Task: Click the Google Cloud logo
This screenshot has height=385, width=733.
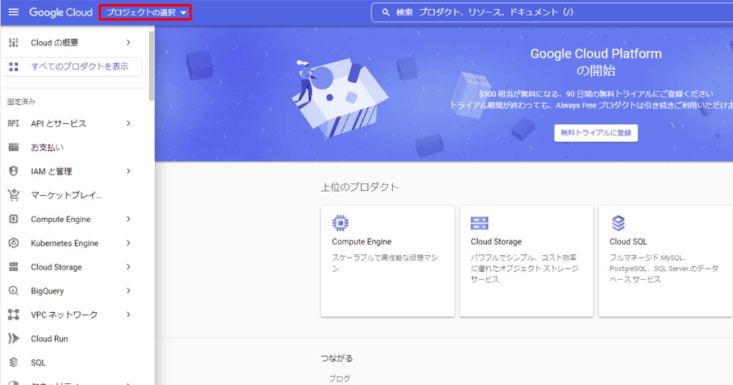Action: tap(61, 13)
